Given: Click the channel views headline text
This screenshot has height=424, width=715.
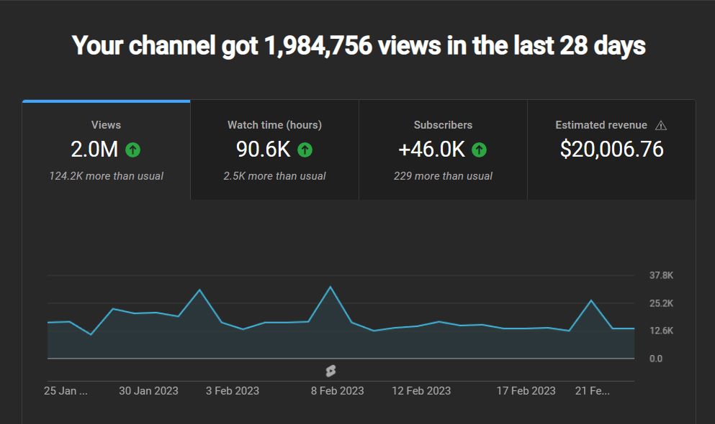Looking at the screenshot, I should (359, 46).
